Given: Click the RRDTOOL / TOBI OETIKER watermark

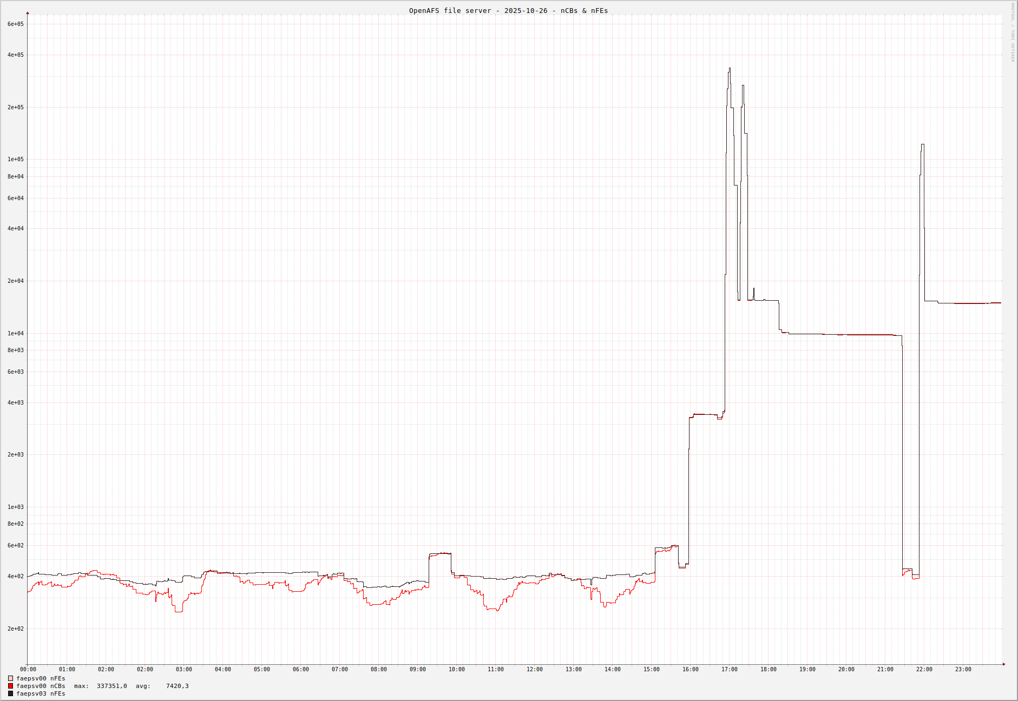Looking at the screenshot, I should pos(1013,32).
